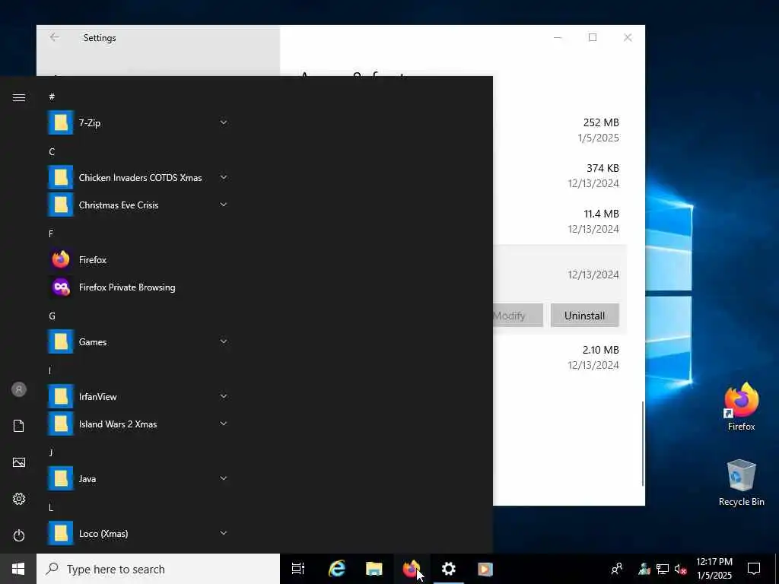Launch Internet Explorer from the taskbar
779x584 pixels.
point(337,569)
